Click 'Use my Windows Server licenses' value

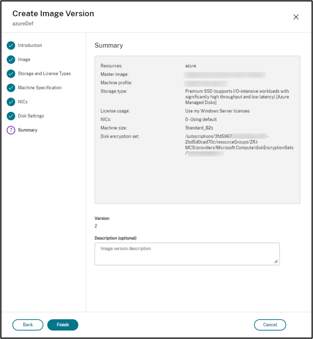coord(217,111)
